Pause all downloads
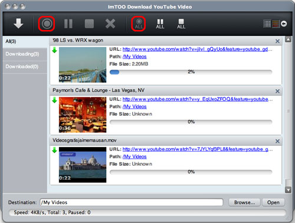Screen dimensions: 295x223 point(160,24)
